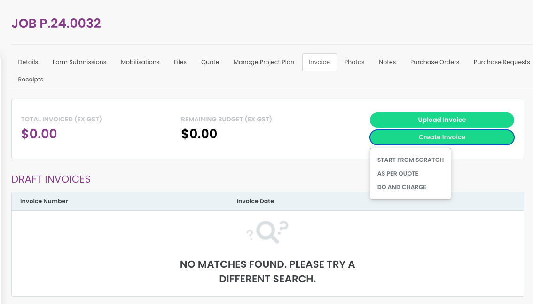Open the Notes tab

(x=387, y=62)
